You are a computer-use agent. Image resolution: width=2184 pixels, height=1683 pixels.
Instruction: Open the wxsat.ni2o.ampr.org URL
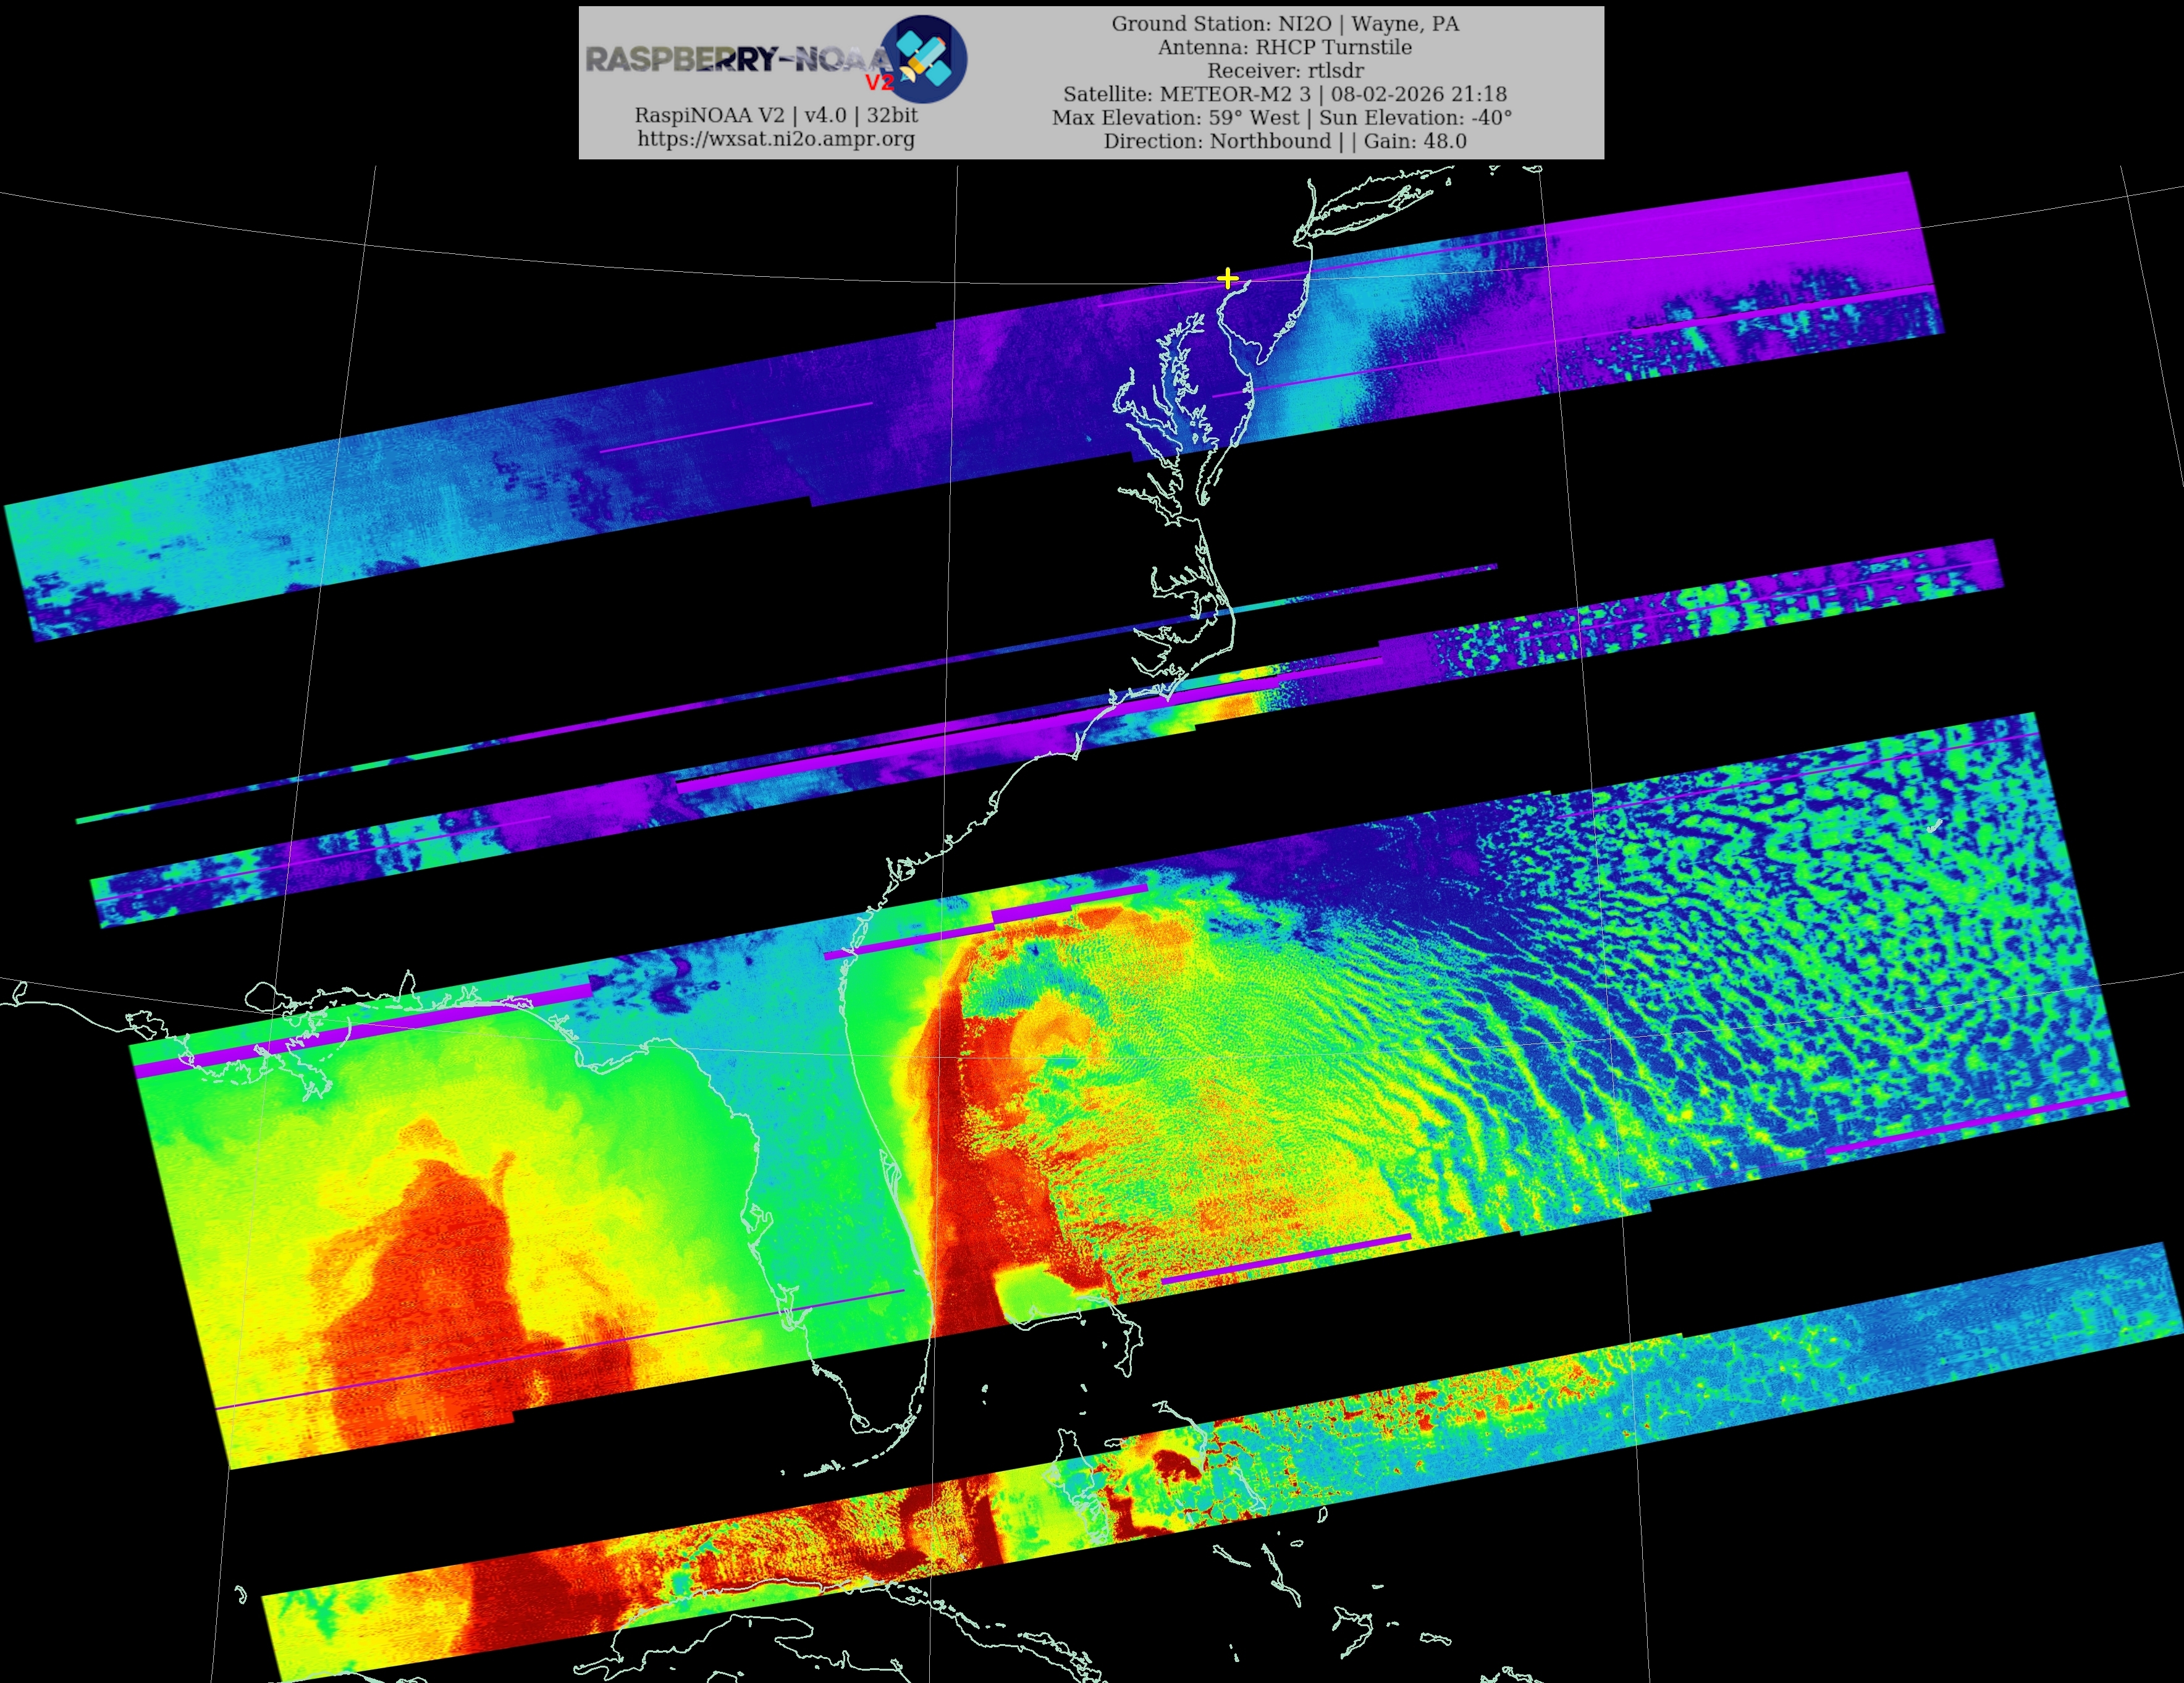click(x=776, y=139)
